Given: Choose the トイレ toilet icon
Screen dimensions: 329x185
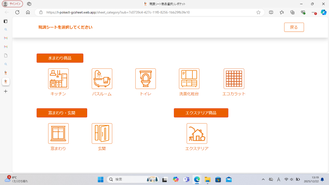Looking at the screenshot, I should (x=146, y=79).
